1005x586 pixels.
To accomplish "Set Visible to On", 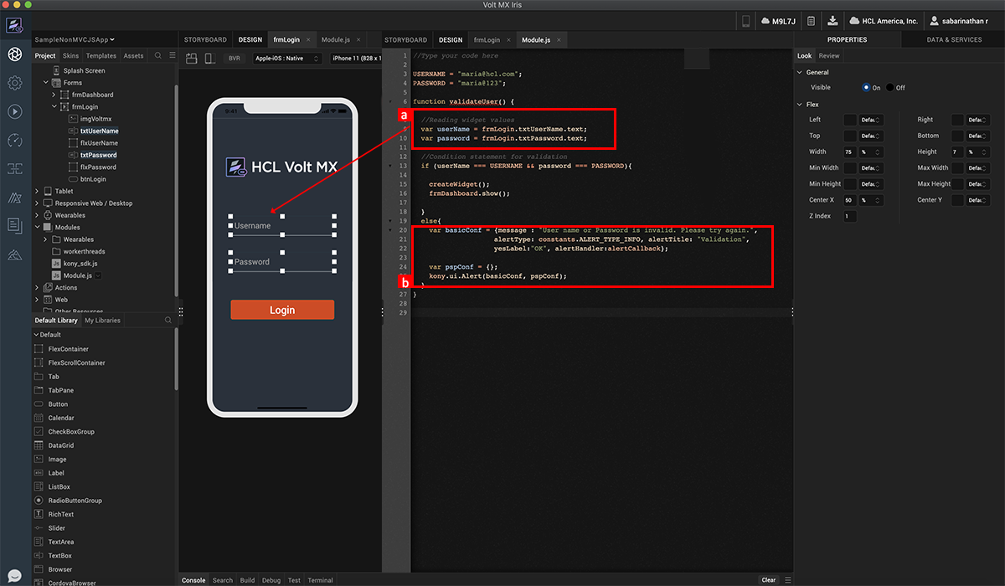I will pos(866,88).
